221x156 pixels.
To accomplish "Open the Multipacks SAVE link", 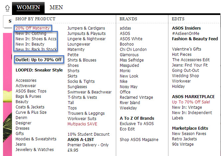I will click(x=83, y=124).
